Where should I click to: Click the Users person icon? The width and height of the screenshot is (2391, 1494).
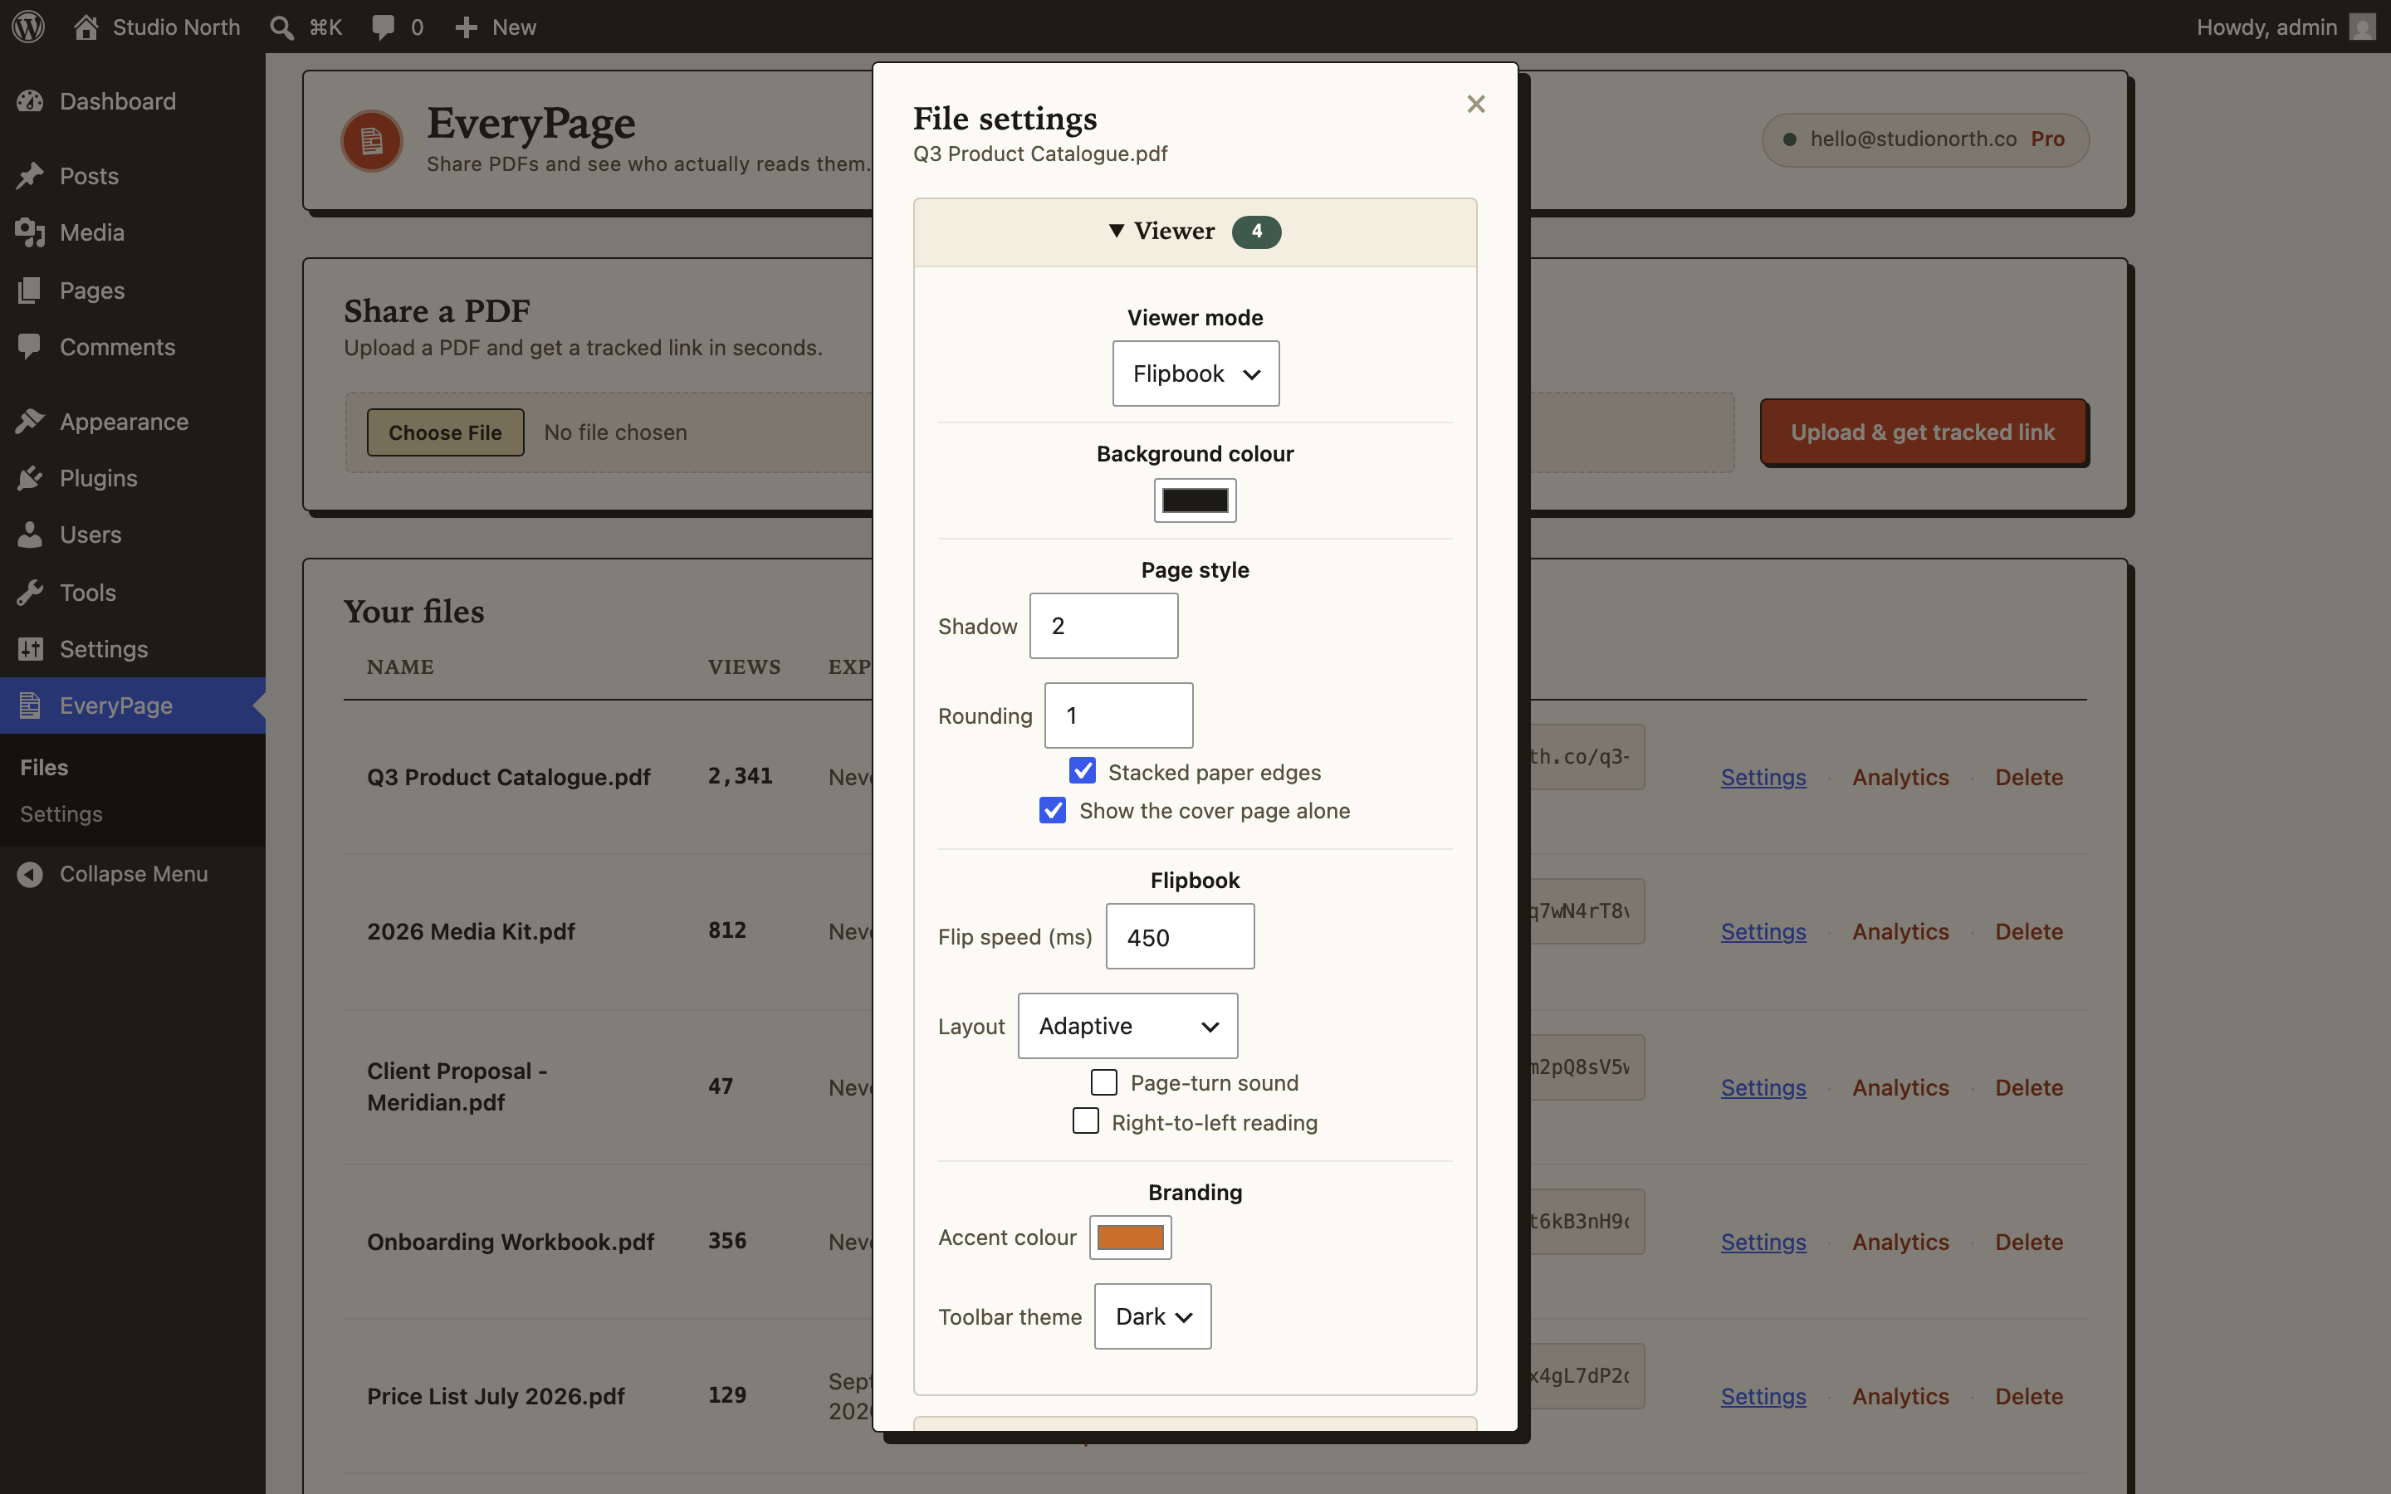tap(31, 535)
